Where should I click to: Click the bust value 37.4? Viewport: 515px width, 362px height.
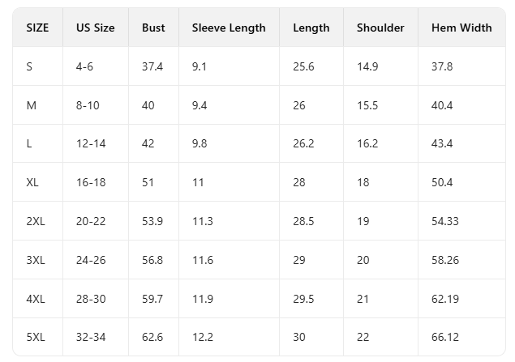(152, 66)
